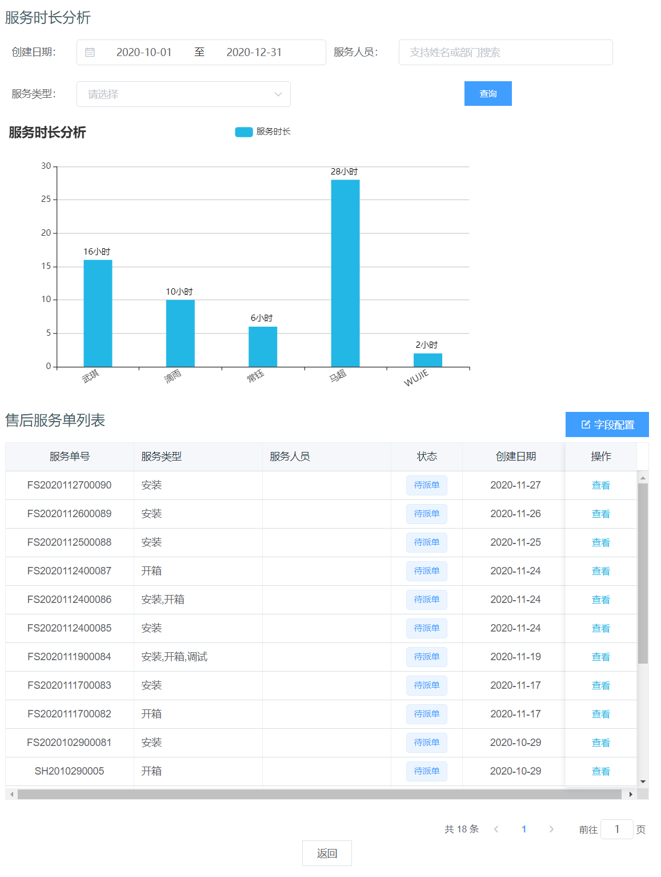Click the start date 2020-10-01 field
This screenshot has width=661, height=877.
pos(144,53)
